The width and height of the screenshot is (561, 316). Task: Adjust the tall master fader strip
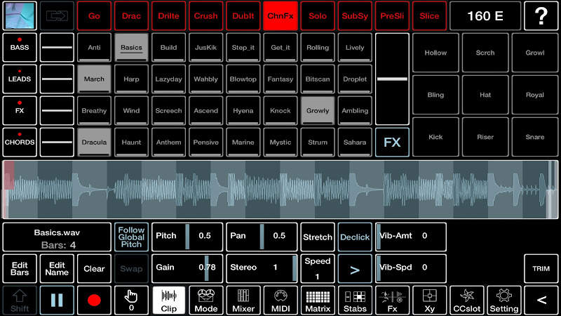(392, 79)
